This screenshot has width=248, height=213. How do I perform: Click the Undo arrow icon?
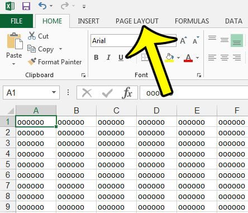[42, 6]
